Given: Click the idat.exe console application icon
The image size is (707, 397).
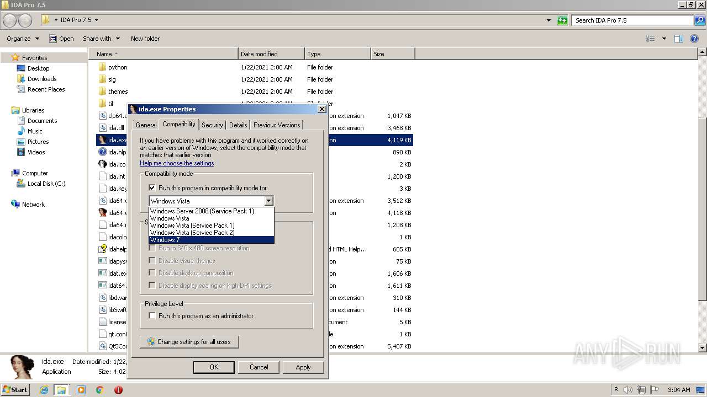Looking at the screenshot, I should coord(102,273).
